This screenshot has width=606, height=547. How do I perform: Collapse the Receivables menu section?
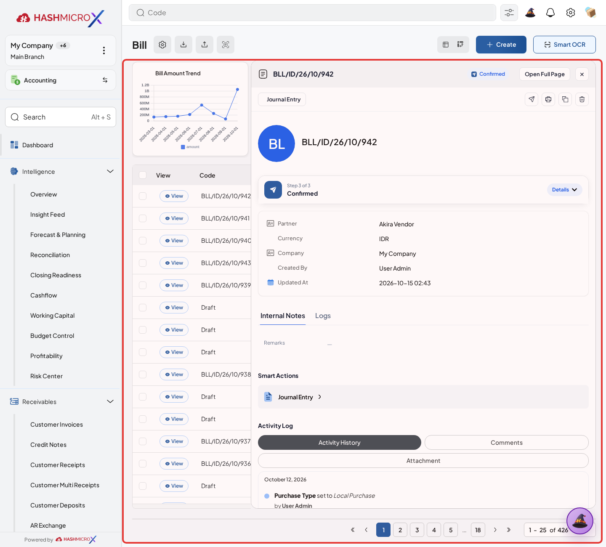(110, 401)
